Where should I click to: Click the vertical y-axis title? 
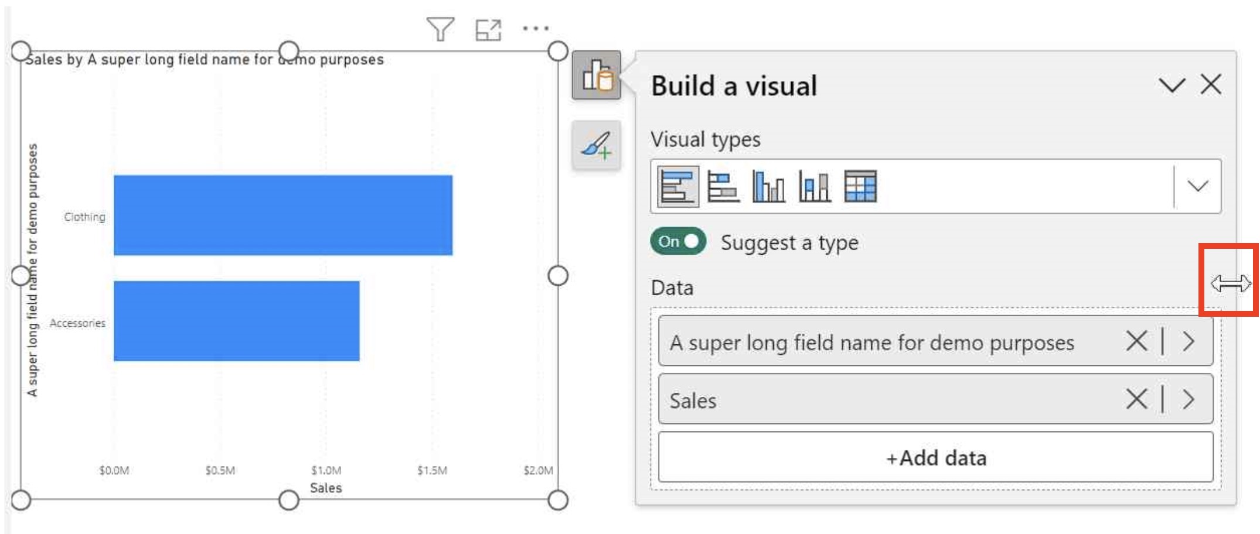[32, 270]
